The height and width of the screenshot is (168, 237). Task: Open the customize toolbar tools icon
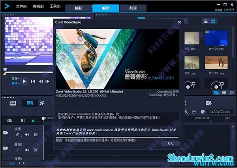pyautogui.click(x=42, y=103)
